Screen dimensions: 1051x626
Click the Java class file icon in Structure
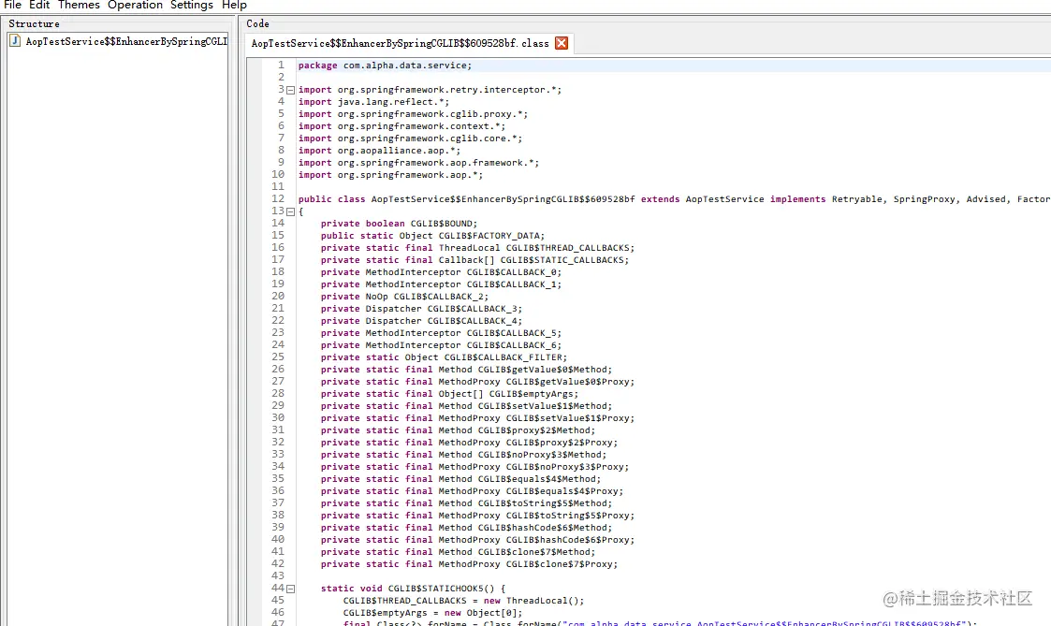click(x=15, y=41)
